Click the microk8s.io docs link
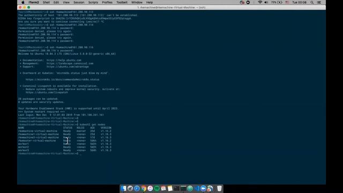 tap(62, 79)
